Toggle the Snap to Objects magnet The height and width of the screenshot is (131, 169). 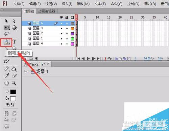point(6,113)
